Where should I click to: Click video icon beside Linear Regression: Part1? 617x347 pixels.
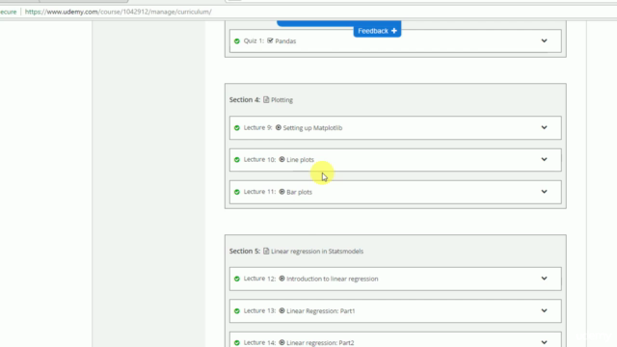pyautogui.click(x=282, y=310)
